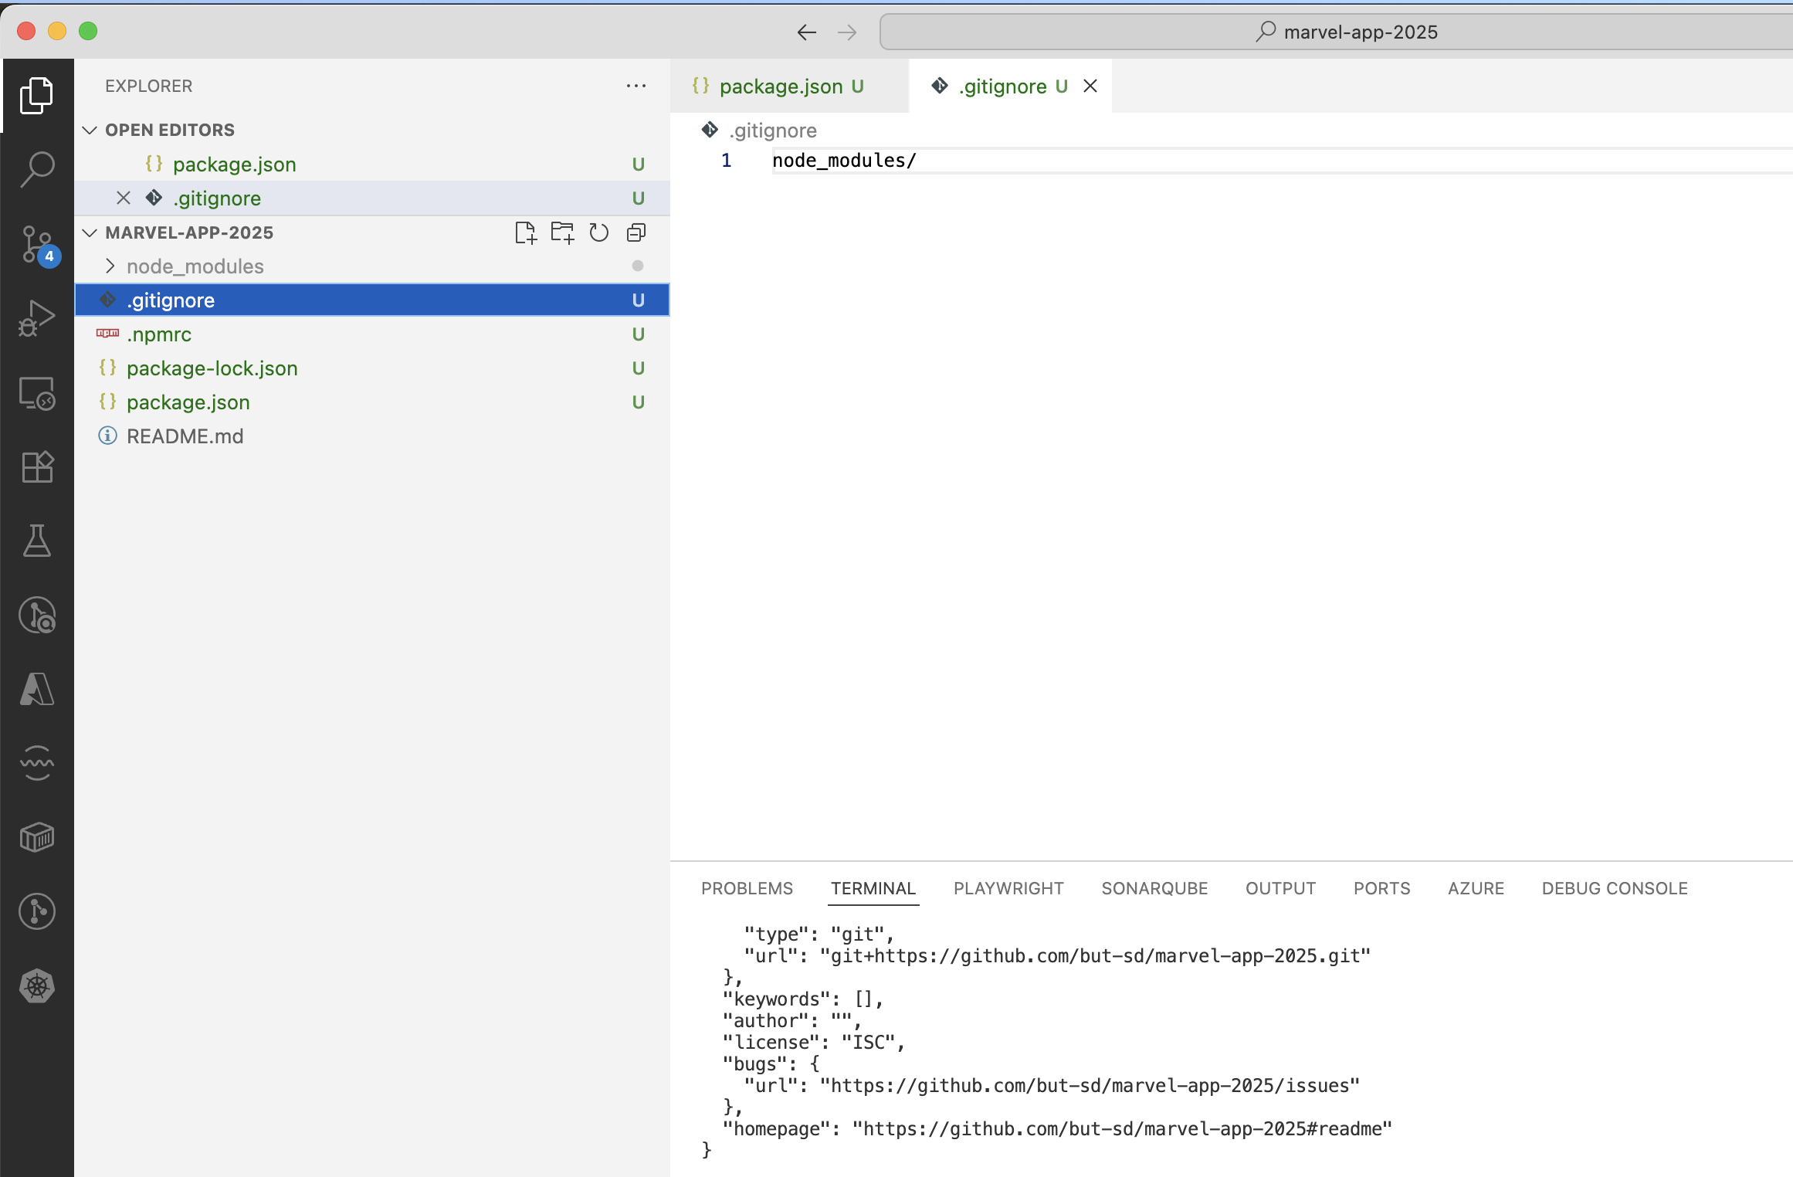Open the Extensions view
Screen dimensions: 1793x1177
coord(36,466)
